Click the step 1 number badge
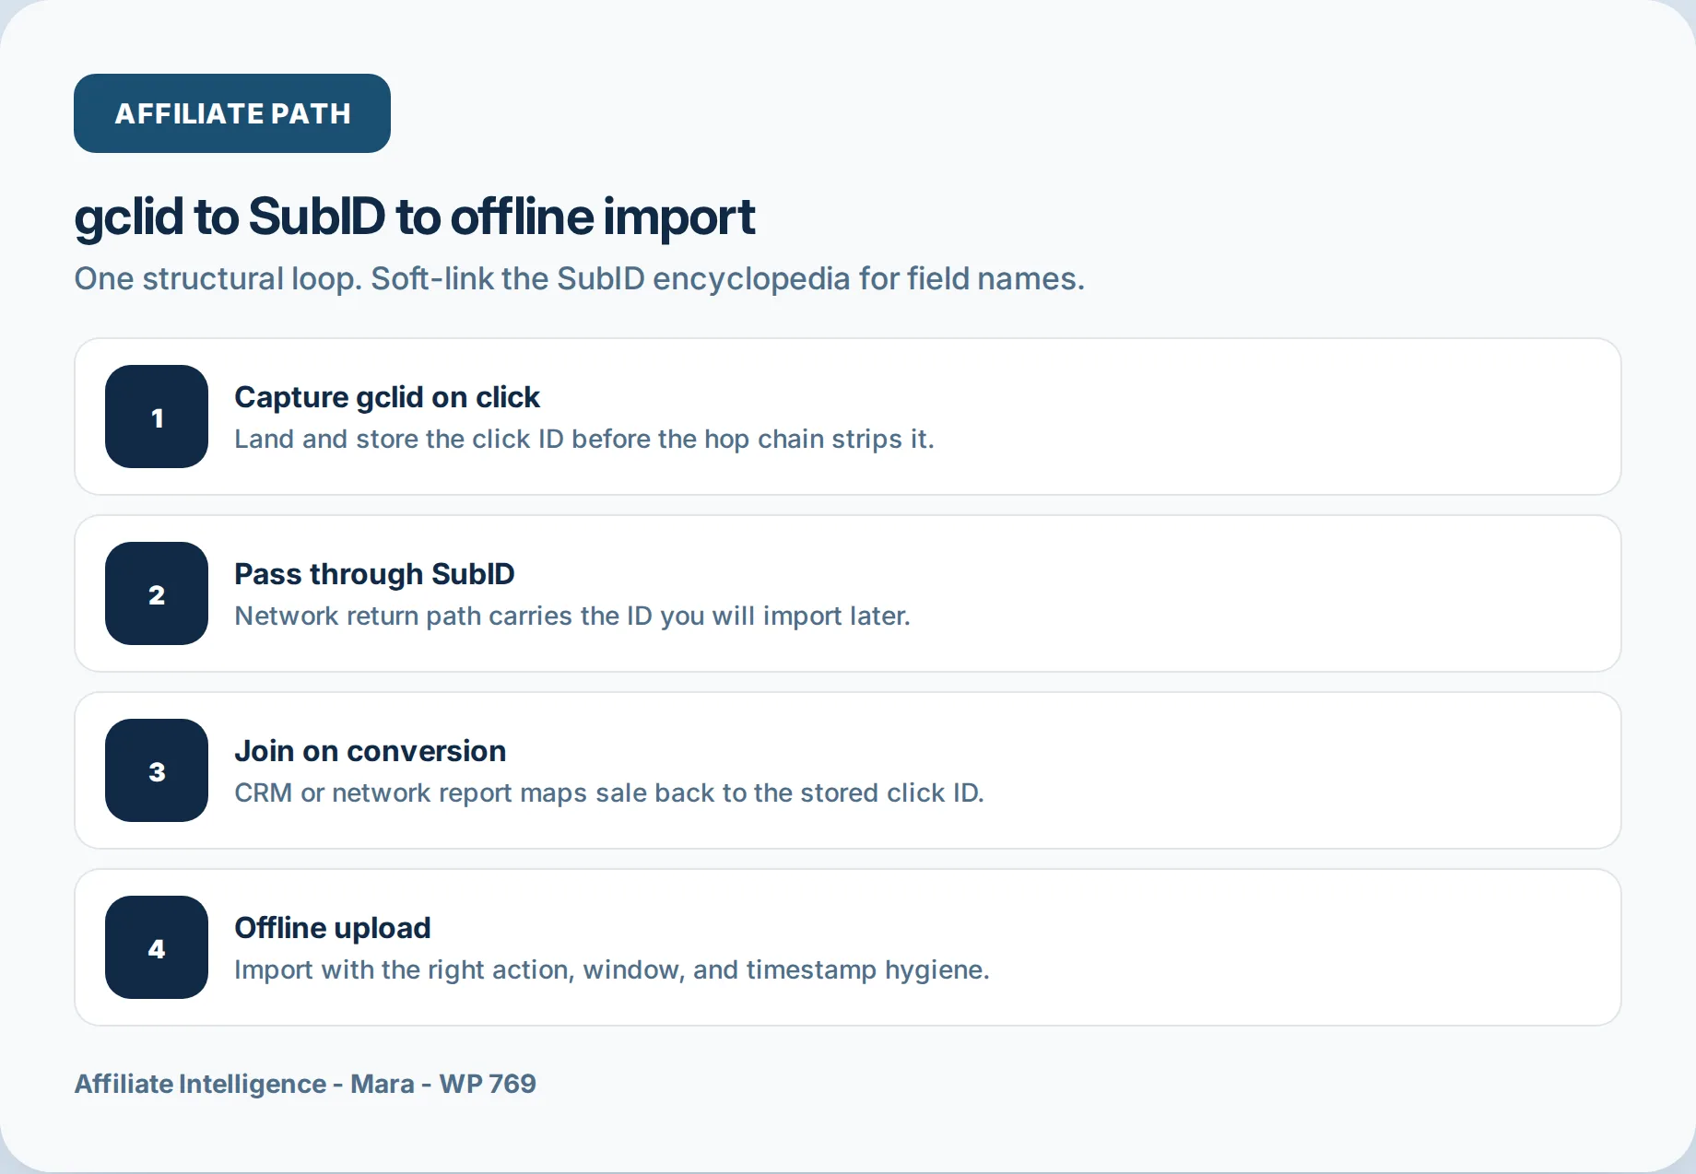 [157, 417]
